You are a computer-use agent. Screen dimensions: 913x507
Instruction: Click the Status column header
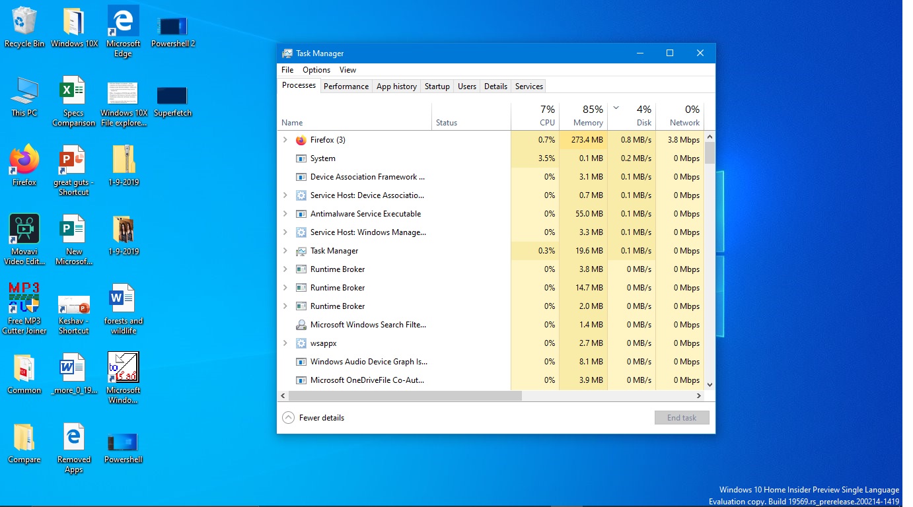click(x=471, y=116)
